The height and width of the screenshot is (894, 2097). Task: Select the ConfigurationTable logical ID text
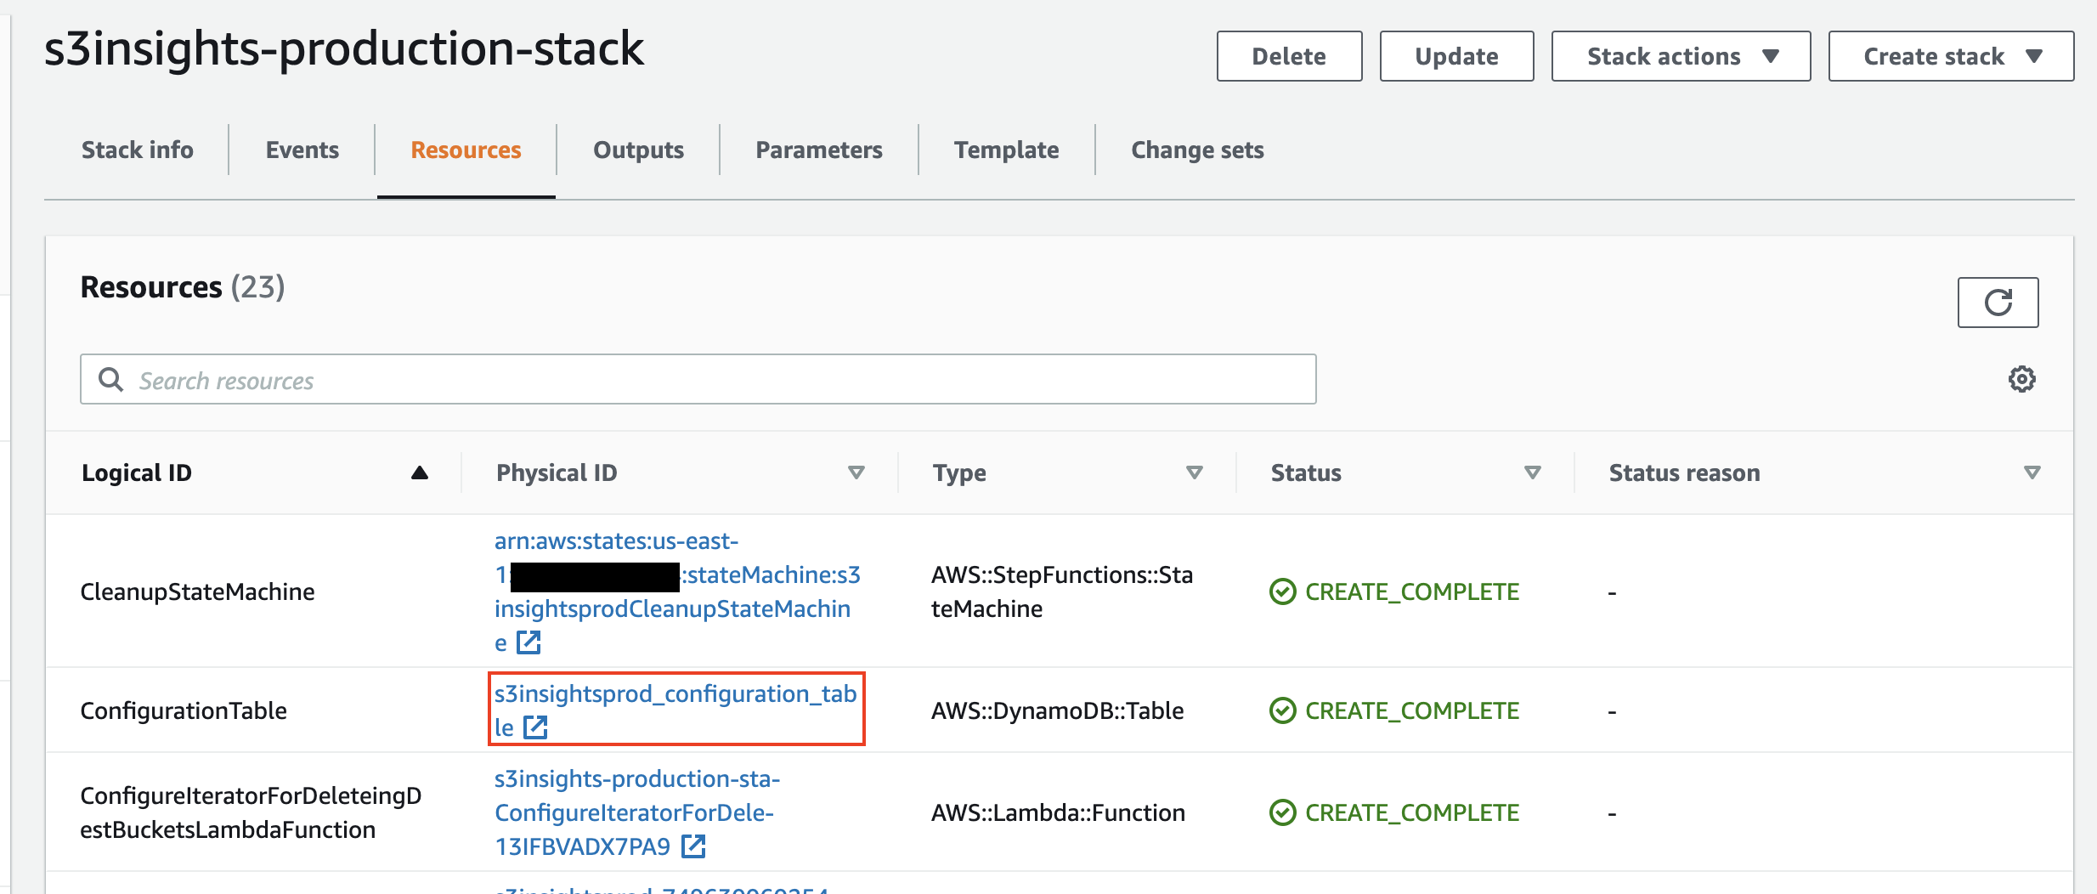pyautogui.click(x=184, y=710)
